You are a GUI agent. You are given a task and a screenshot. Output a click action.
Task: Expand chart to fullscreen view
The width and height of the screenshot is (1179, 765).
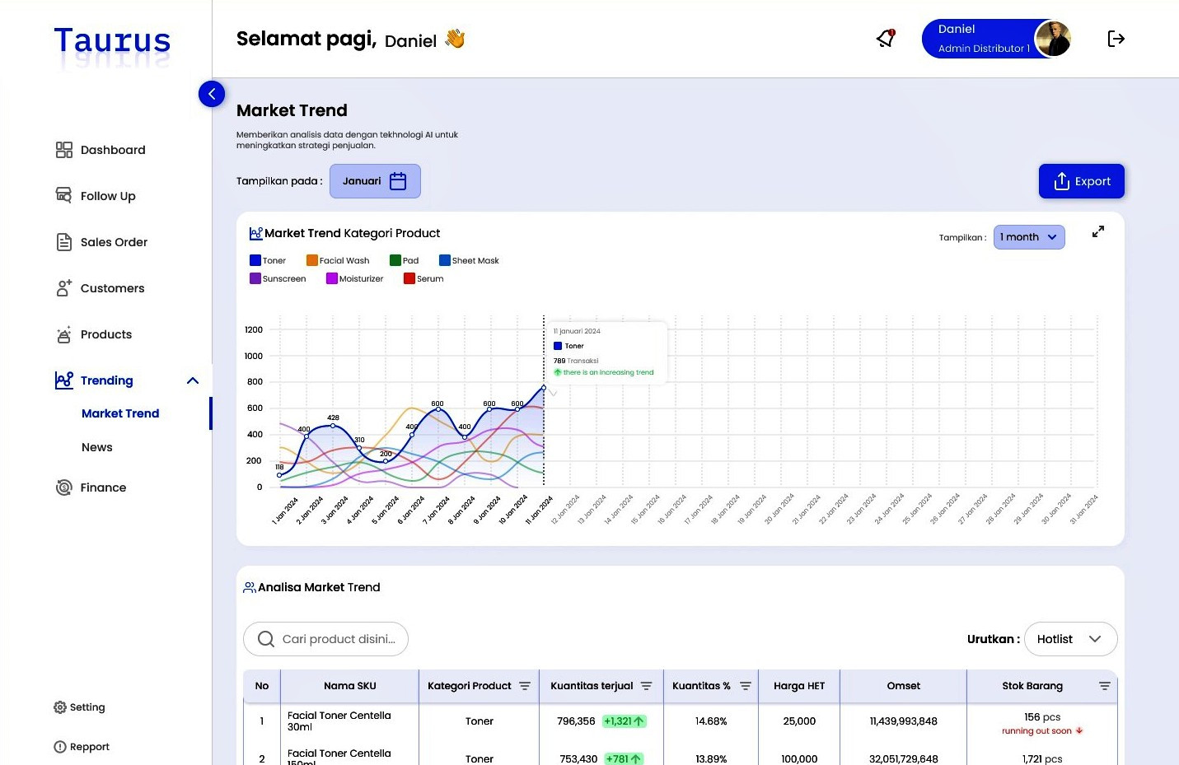1097,232
